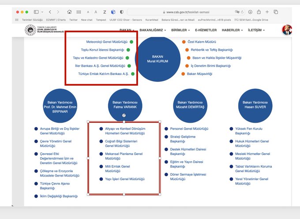This screenshot has width=300, height=219.
Task: Open ECMWF | Charts bookmark
Action: click(56, 20)
